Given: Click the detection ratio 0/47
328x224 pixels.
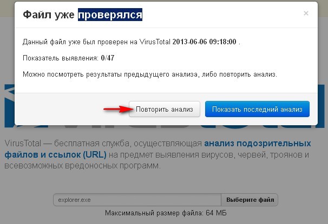Looking at the screenshot, I should pos(108,58).
